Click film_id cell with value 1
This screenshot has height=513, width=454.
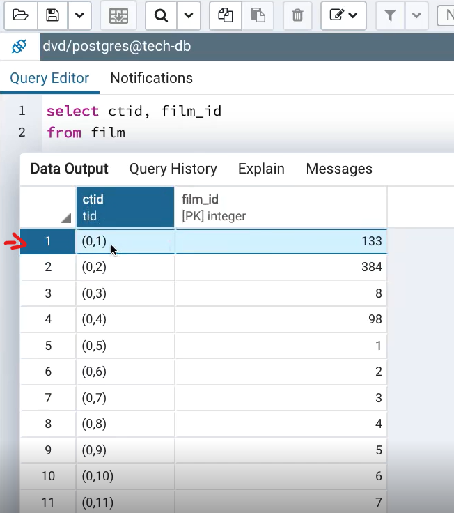pos(281,346)
